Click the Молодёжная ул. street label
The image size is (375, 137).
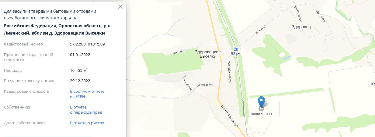[x=229, y=72]
